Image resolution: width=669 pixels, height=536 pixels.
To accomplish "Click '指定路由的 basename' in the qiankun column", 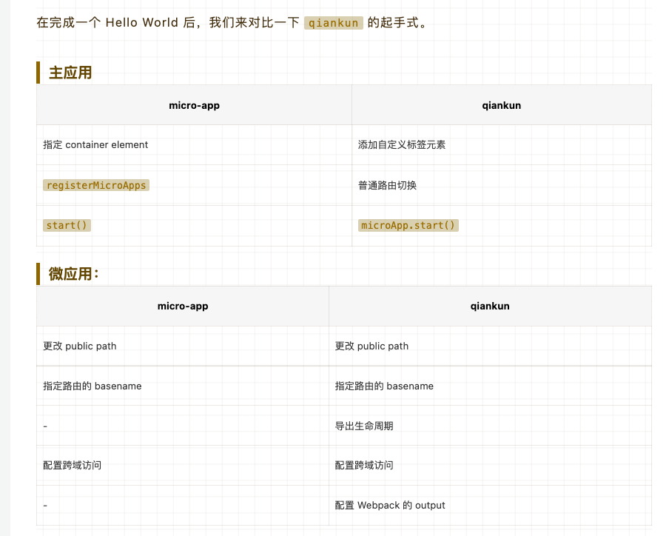I will (x=384, y=386).
